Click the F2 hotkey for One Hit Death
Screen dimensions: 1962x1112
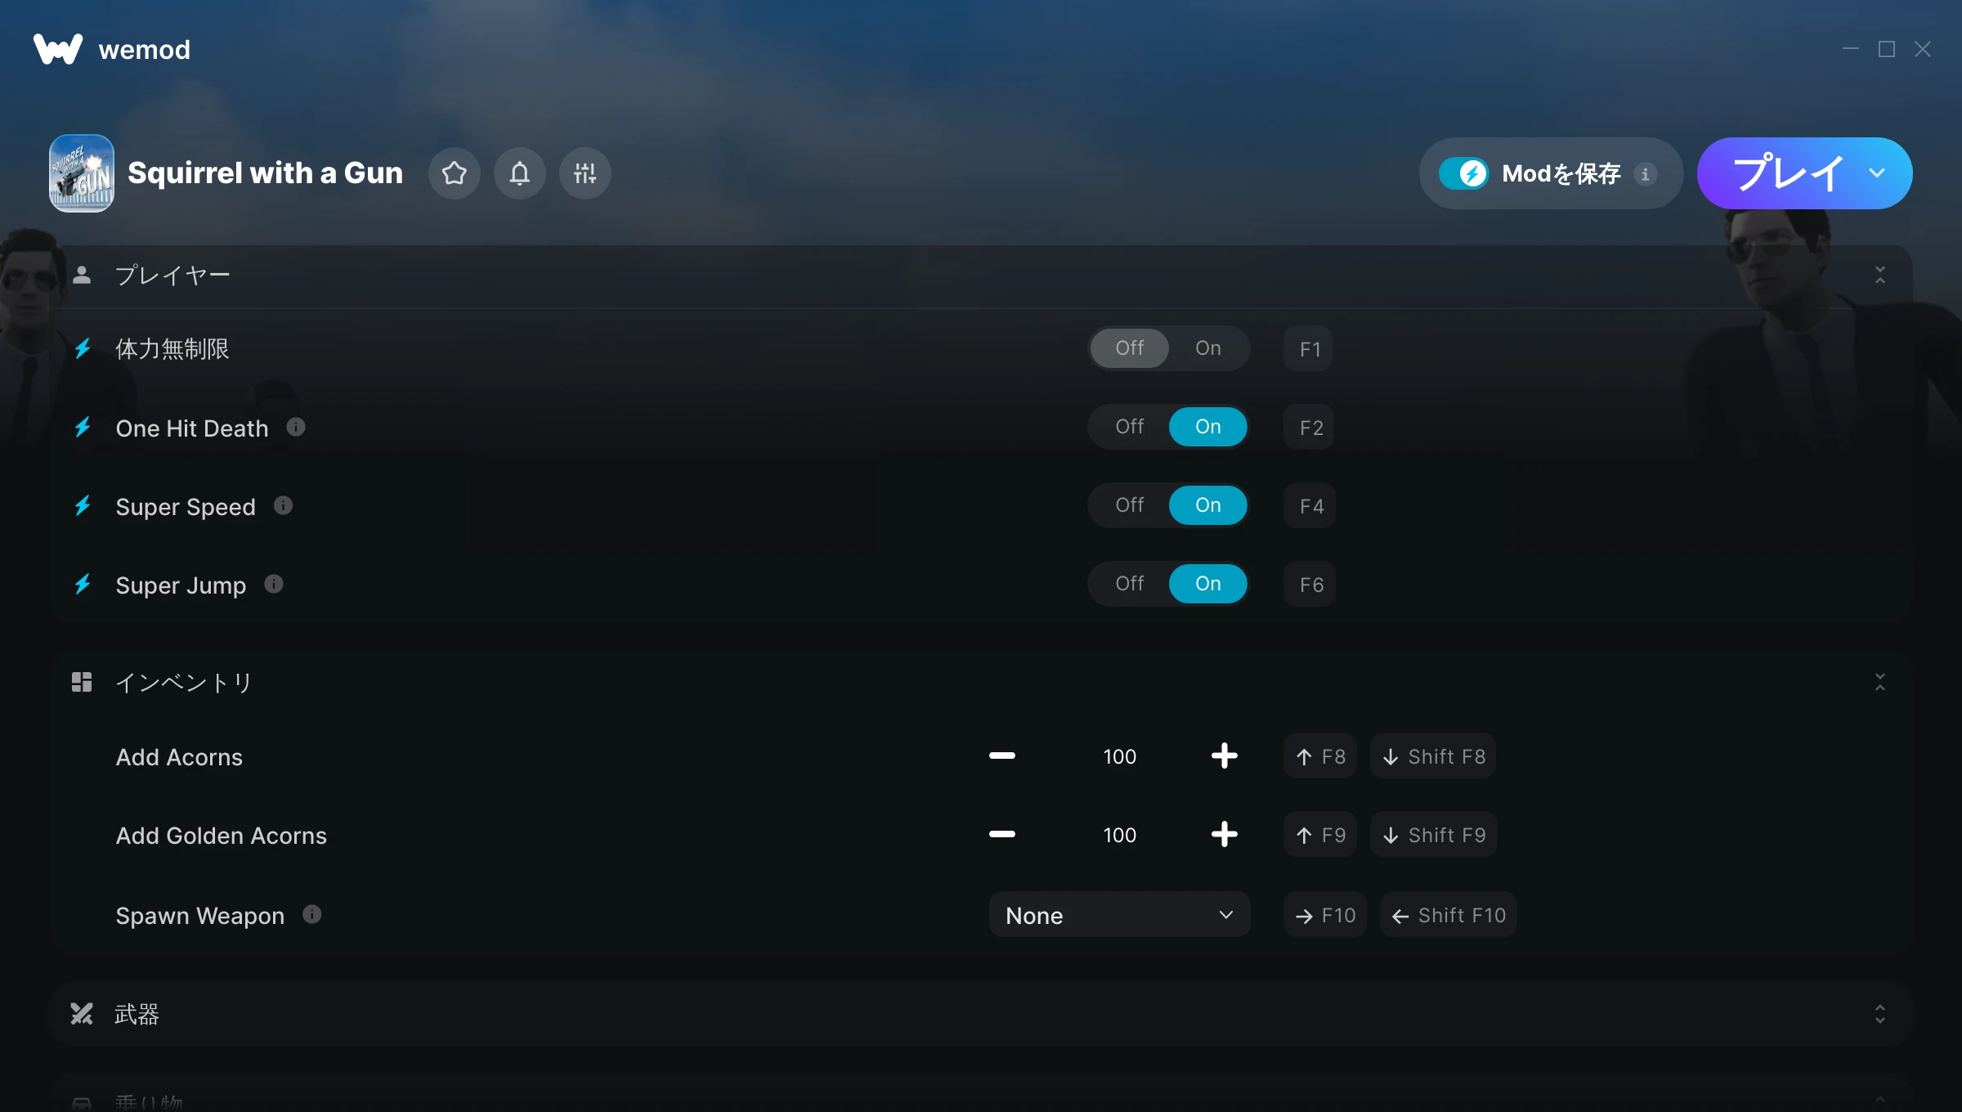coord(1310,427)
